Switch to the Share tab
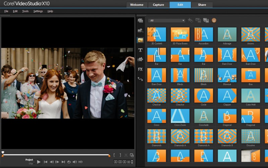 [202, 5]
